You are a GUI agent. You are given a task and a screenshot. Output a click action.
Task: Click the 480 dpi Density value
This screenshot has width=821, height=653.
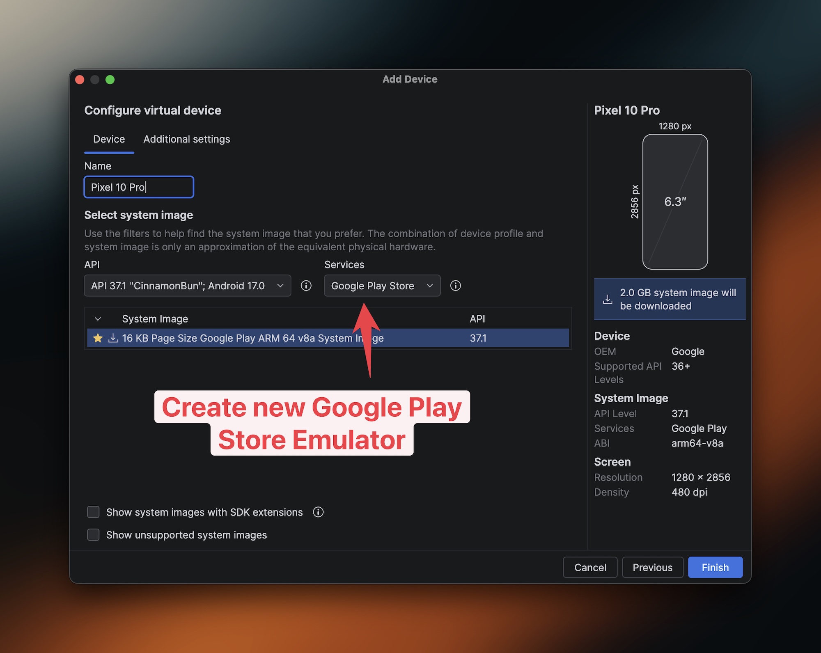[x=689, y=492]
